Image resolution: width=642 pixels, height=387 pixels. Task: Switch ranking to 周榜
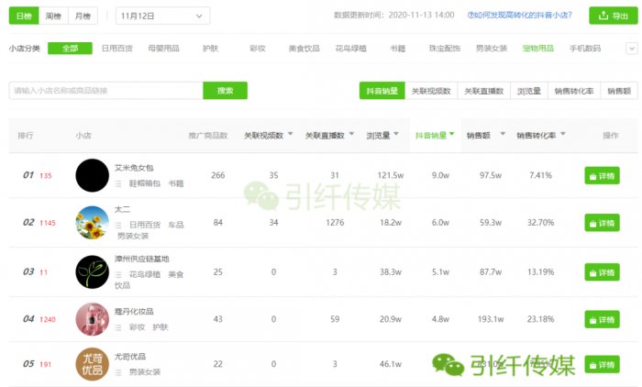point(54,16)
